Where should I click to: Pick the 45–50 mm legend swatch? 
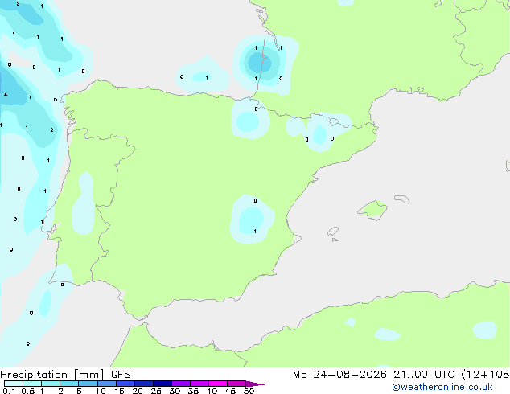coord(236,384)
